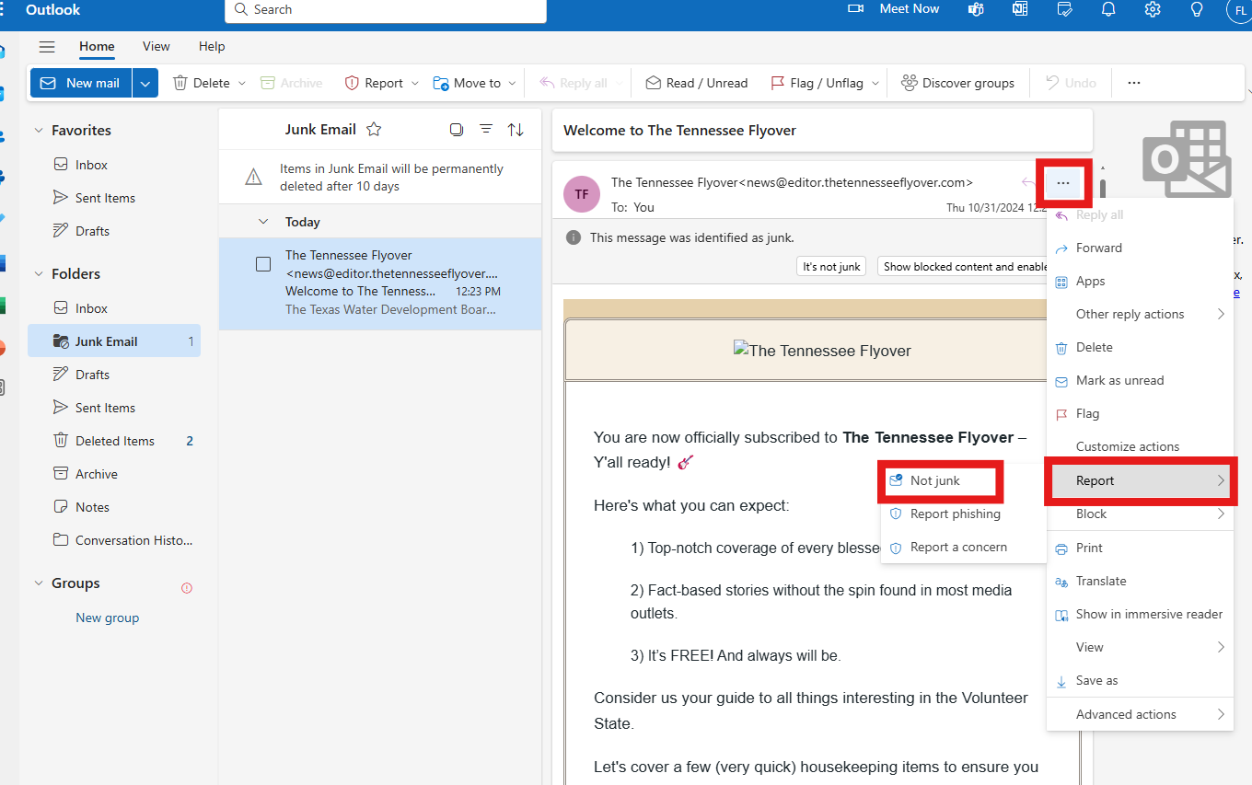The height and width of the screenshot is (785, 1252).
Task: Open the Archive folder in Folders
Action: (x=114, y=474)
